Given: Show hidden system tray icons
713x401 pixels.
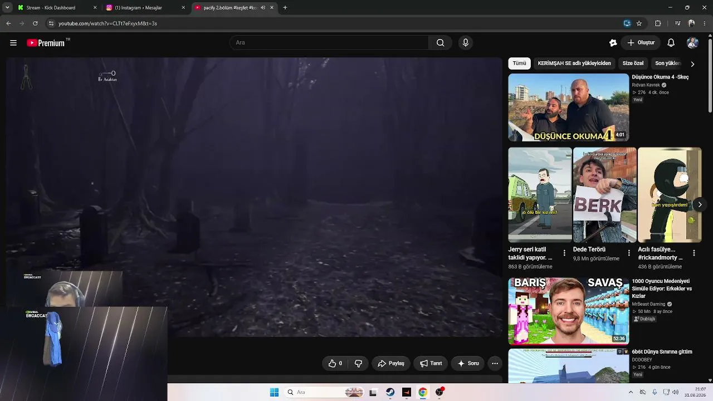Looking at the screenshot, I should click(x=631, y=392).
